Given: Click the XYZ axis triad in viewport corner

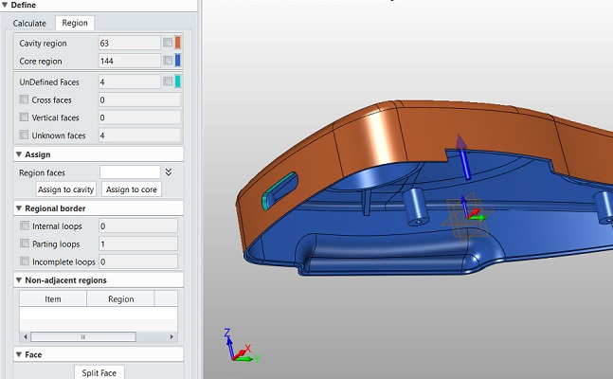Looking at the screenshot, I should [237, 348].
